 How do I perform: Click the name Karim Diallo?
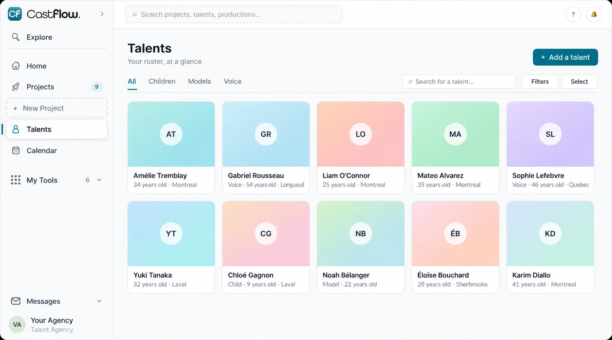(x=531, y=275)
